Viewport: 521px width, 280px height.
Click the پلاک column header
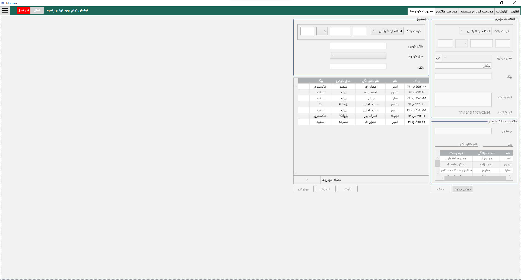coord(416,81)
